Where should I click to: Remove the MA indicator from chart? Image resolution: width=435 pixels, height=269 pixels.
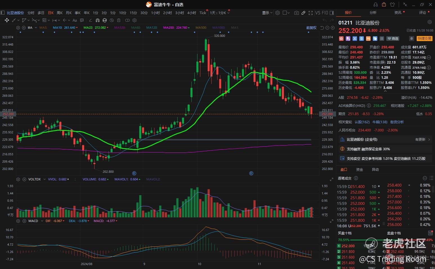24,28
